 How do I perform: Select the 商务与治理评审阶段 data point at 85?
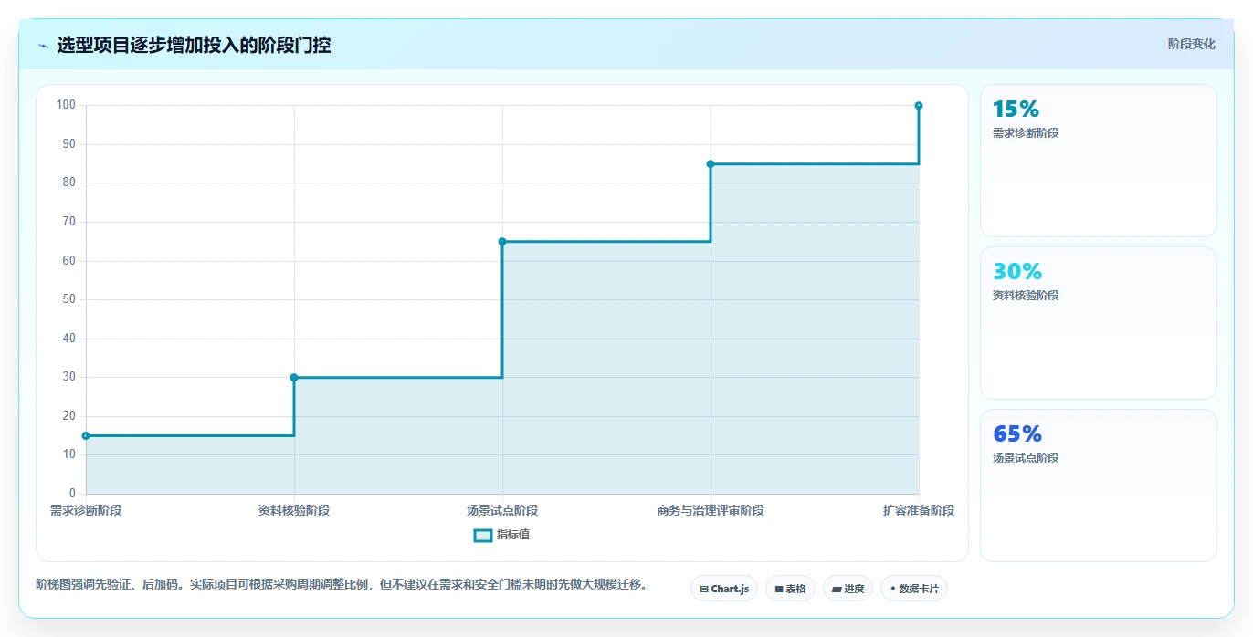[x=711, y=164]
